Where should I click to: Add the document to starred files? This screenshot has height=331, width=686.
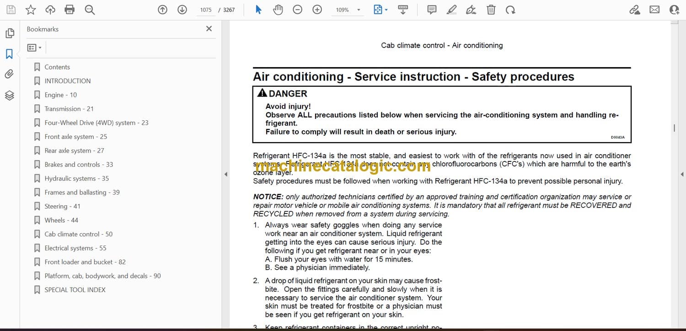pyautogui.click(x=31, y=10)
